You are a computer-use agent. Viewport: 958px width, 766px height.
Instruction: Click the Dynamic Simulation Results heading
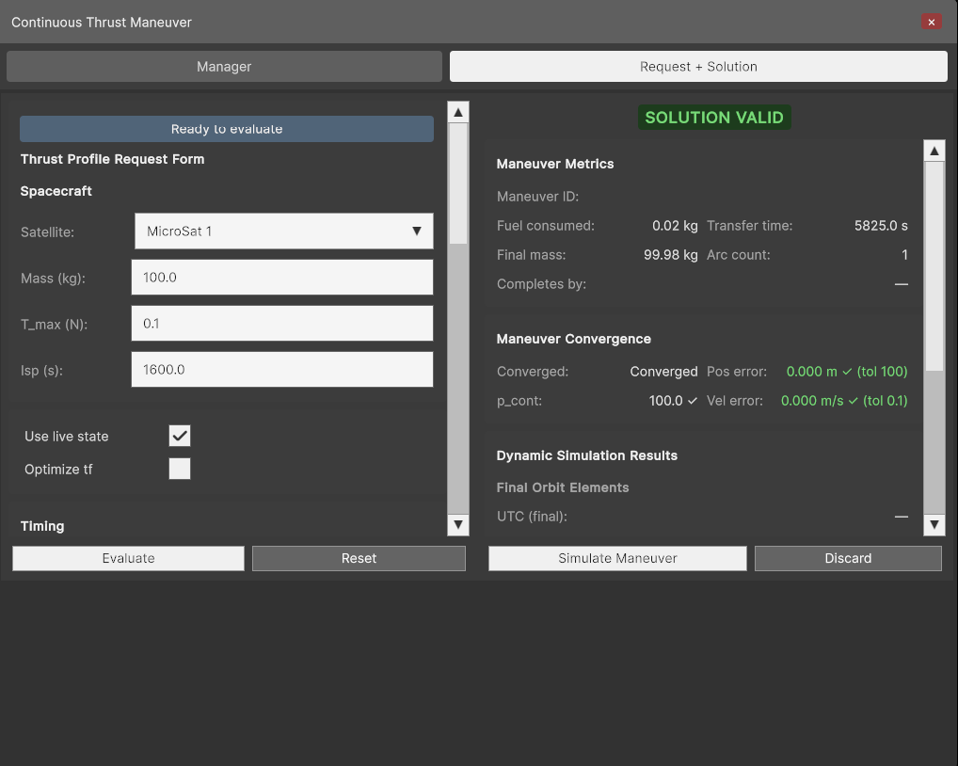coord(586,455)
